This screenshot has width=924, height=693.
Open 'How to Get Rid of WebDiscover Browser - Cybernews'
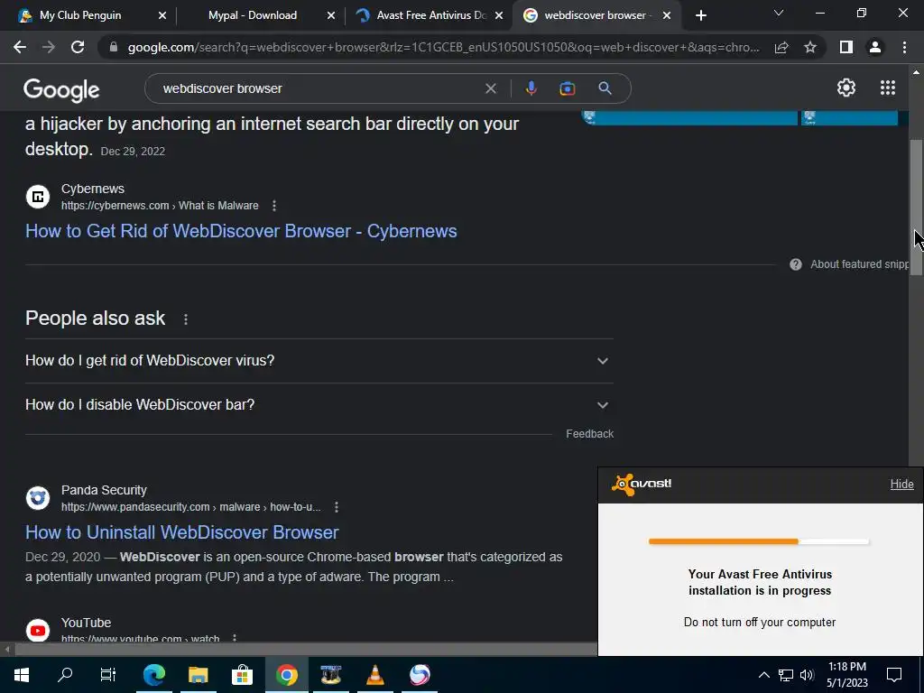pos(241,231)
